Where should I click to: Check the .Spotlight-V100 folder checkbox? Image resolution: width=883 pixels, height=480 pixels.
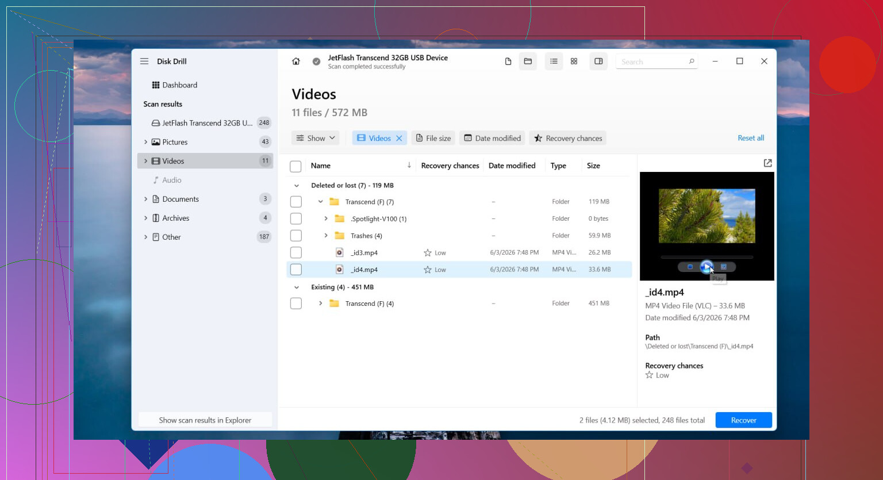click(x=296, y=219)
